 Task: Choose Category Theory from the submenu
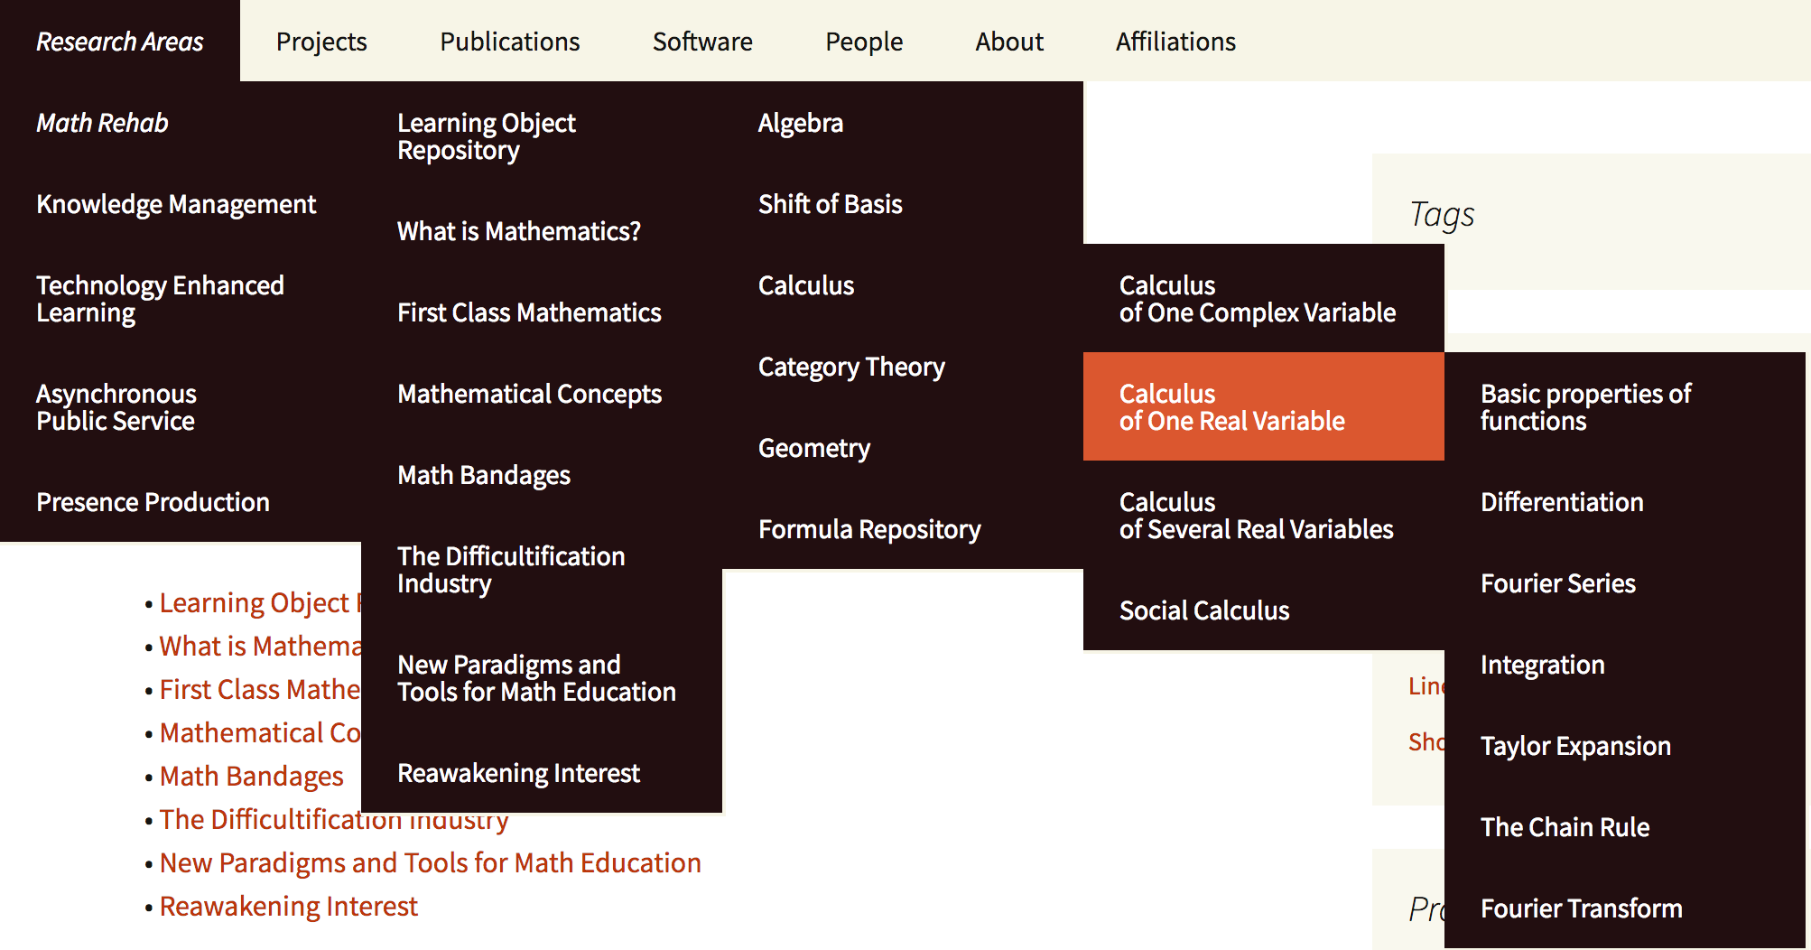[851, 367]
